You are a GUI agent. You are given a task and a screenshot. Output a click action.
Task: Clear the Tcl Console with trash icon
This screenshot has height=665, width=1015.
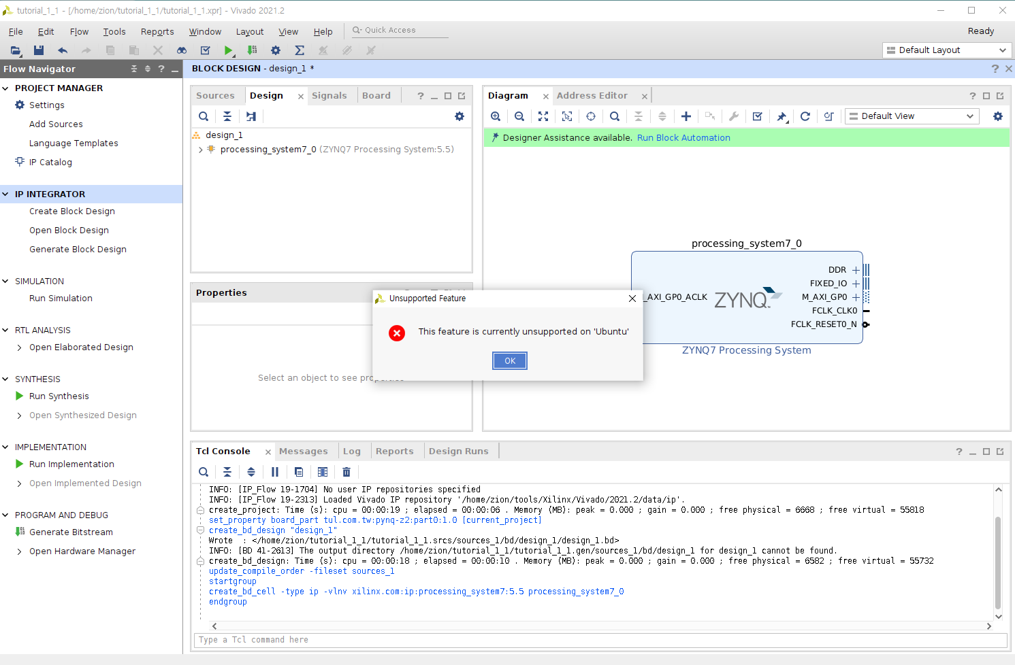tap(347, 472)
